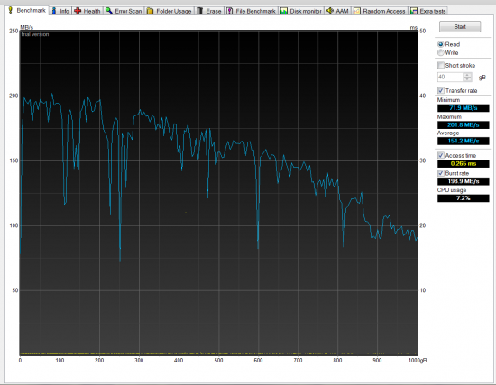Select the Read radio button

441,44
